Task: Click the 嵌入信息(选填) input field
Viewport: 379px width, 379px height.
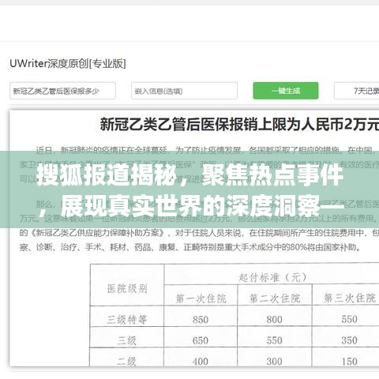Action: (x=184, y=91)
